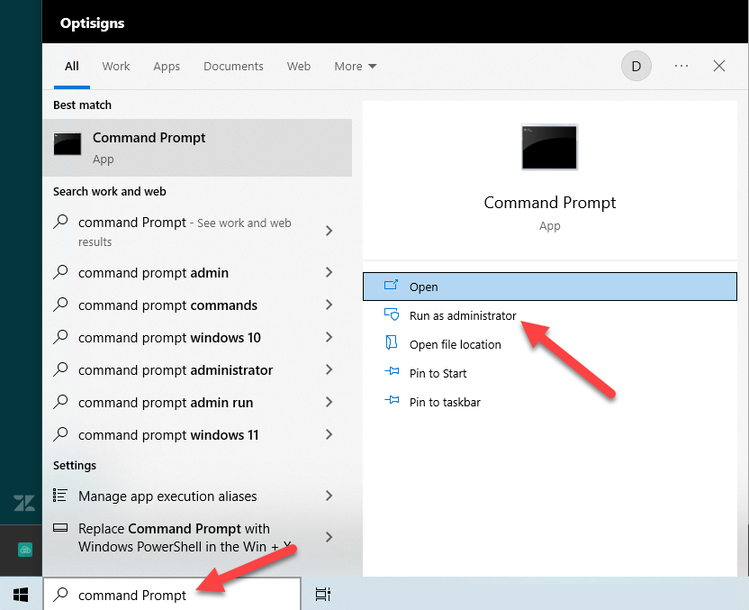Switch to the Web tab
The image size is (749, 610).
[299, 66]
